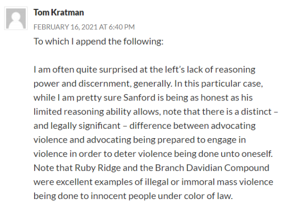Click the words "Ruby Ridge" in the comment
Screen dimensions: 289x207
click(x=97, y=168)
